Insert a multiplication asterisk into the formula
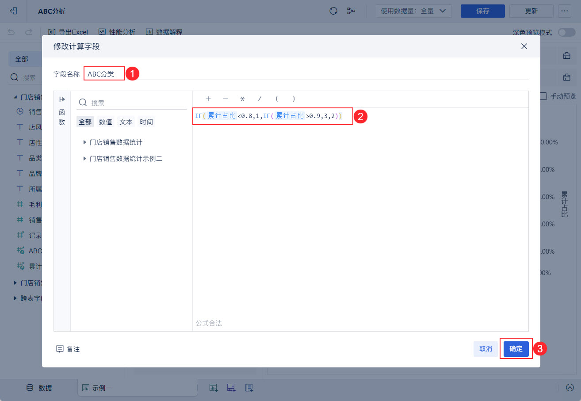This screenshot has height=401, width=581. pyautogui.click(x=242, y=99)
